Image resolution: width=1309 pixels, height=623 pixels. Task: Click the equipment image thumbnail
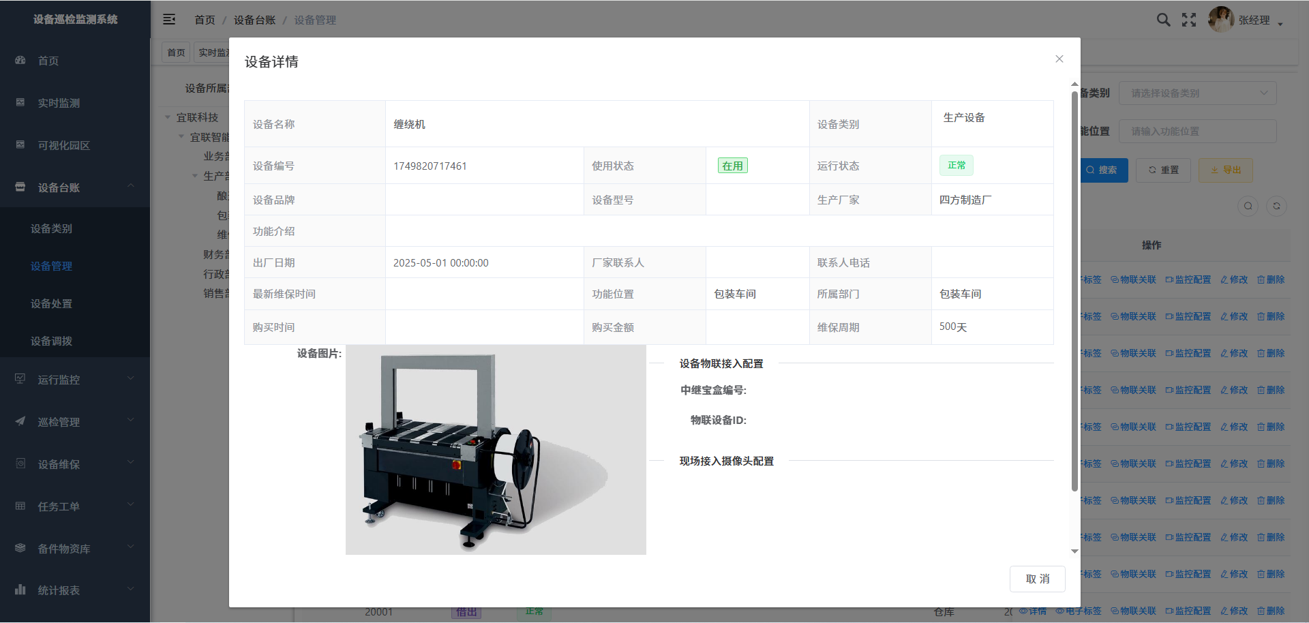coord(496,450)
